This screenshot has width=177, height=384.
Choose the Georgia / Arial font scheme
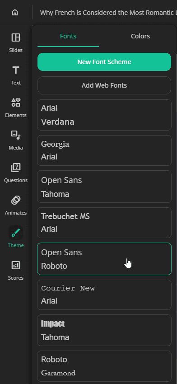click(104, 150)
